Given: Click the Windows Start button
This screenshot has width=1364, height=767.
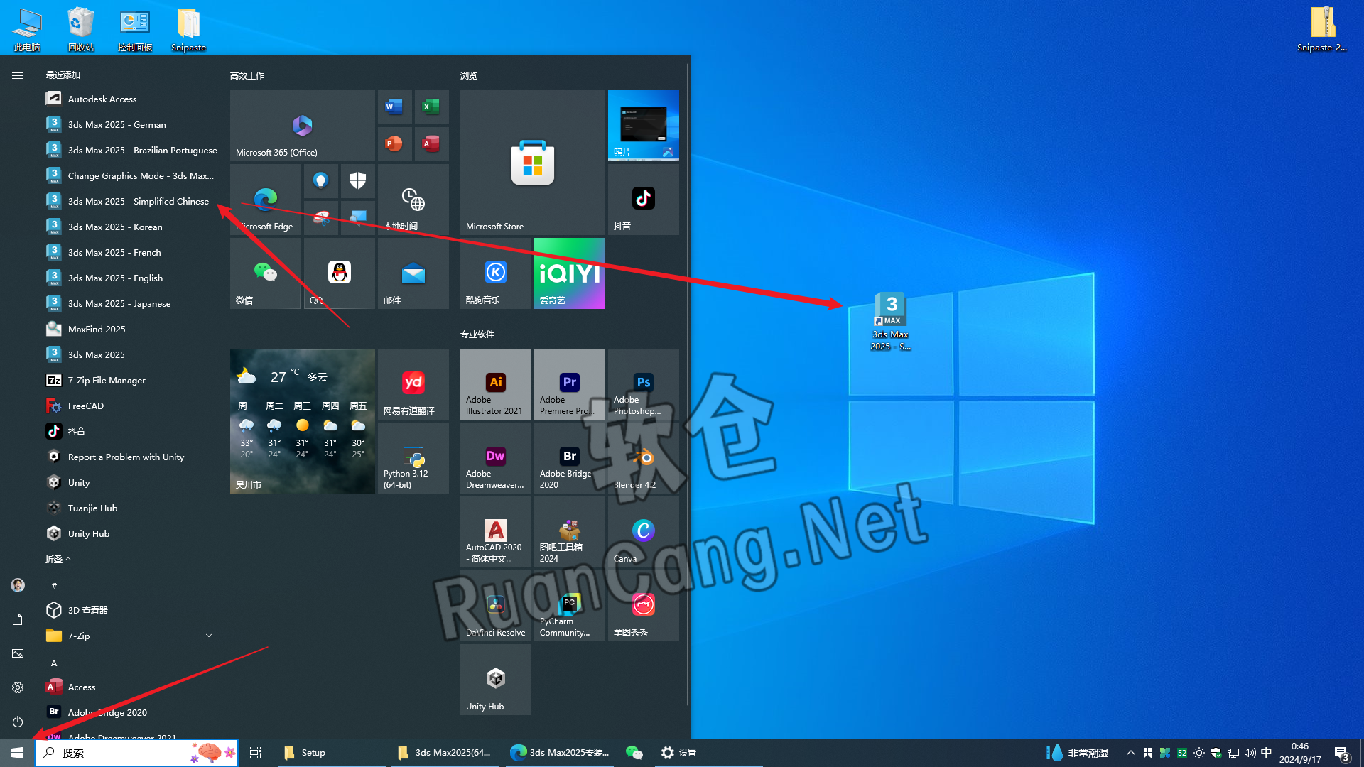Looking at the screenshot, I should pyautogui.click(x=17, y=753).
